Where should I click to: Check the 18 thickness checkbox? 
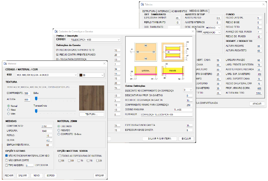tap(88, 160)
